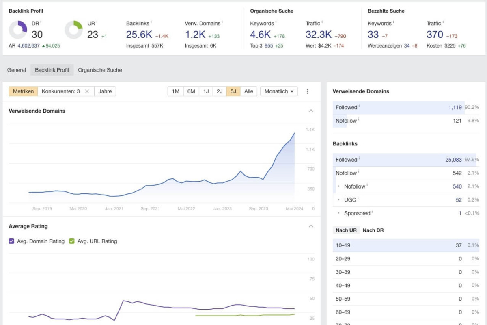Open the Monatlich interval dropdown
487x325 pixels.
point(279,91)
